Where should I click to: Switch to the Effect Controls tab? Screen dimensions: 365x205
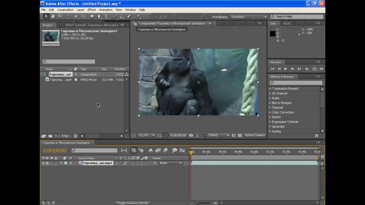[x=92, y=25]
